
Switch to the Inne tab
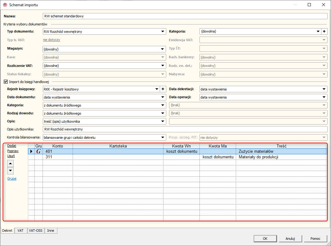(51, 231)
